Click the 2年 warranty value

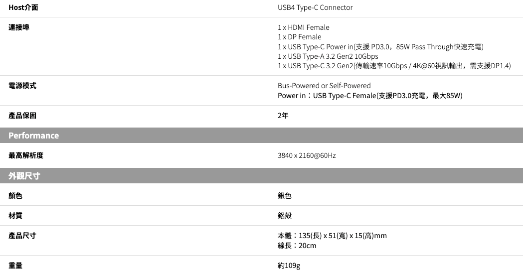pyautogui.click(x=283, y=116)
